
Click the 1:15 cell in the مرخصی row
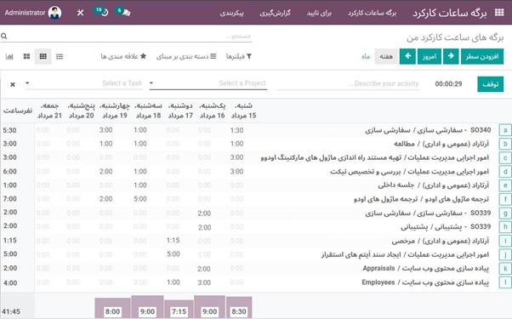click(x=173, y=240)
